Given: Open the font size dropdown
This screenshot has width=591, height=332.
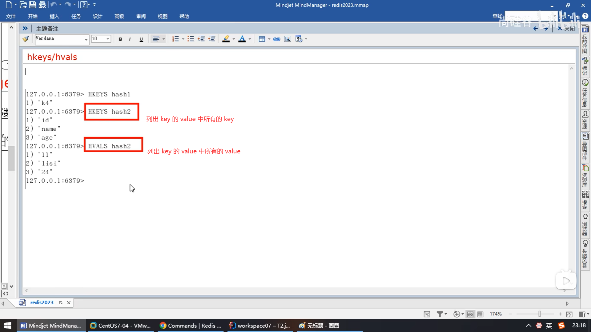Looking at the screenshot, I should coord(108,39).
